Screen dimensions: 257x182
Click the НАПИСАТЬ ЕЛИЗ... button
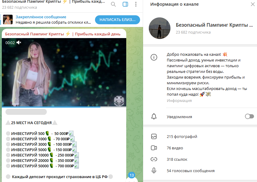coord(118,20)
